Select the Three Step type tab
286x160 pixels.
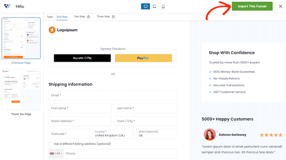[103, 16]
